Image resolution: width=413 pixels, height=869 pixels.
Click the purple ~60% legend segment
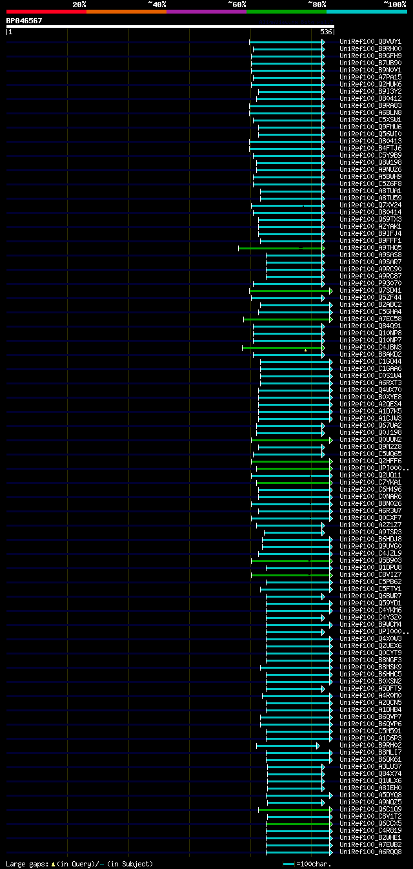coord(206,12)
